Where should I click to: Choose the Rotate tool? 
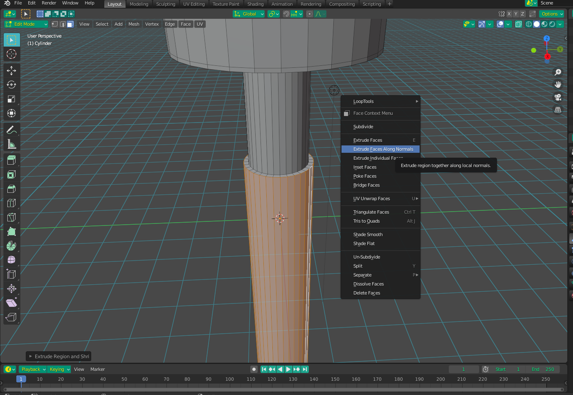click(x=11, y=85)
